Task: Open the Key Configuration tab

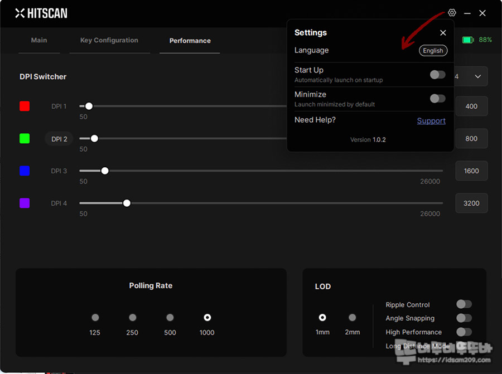Action: click(x=109, y=40)
